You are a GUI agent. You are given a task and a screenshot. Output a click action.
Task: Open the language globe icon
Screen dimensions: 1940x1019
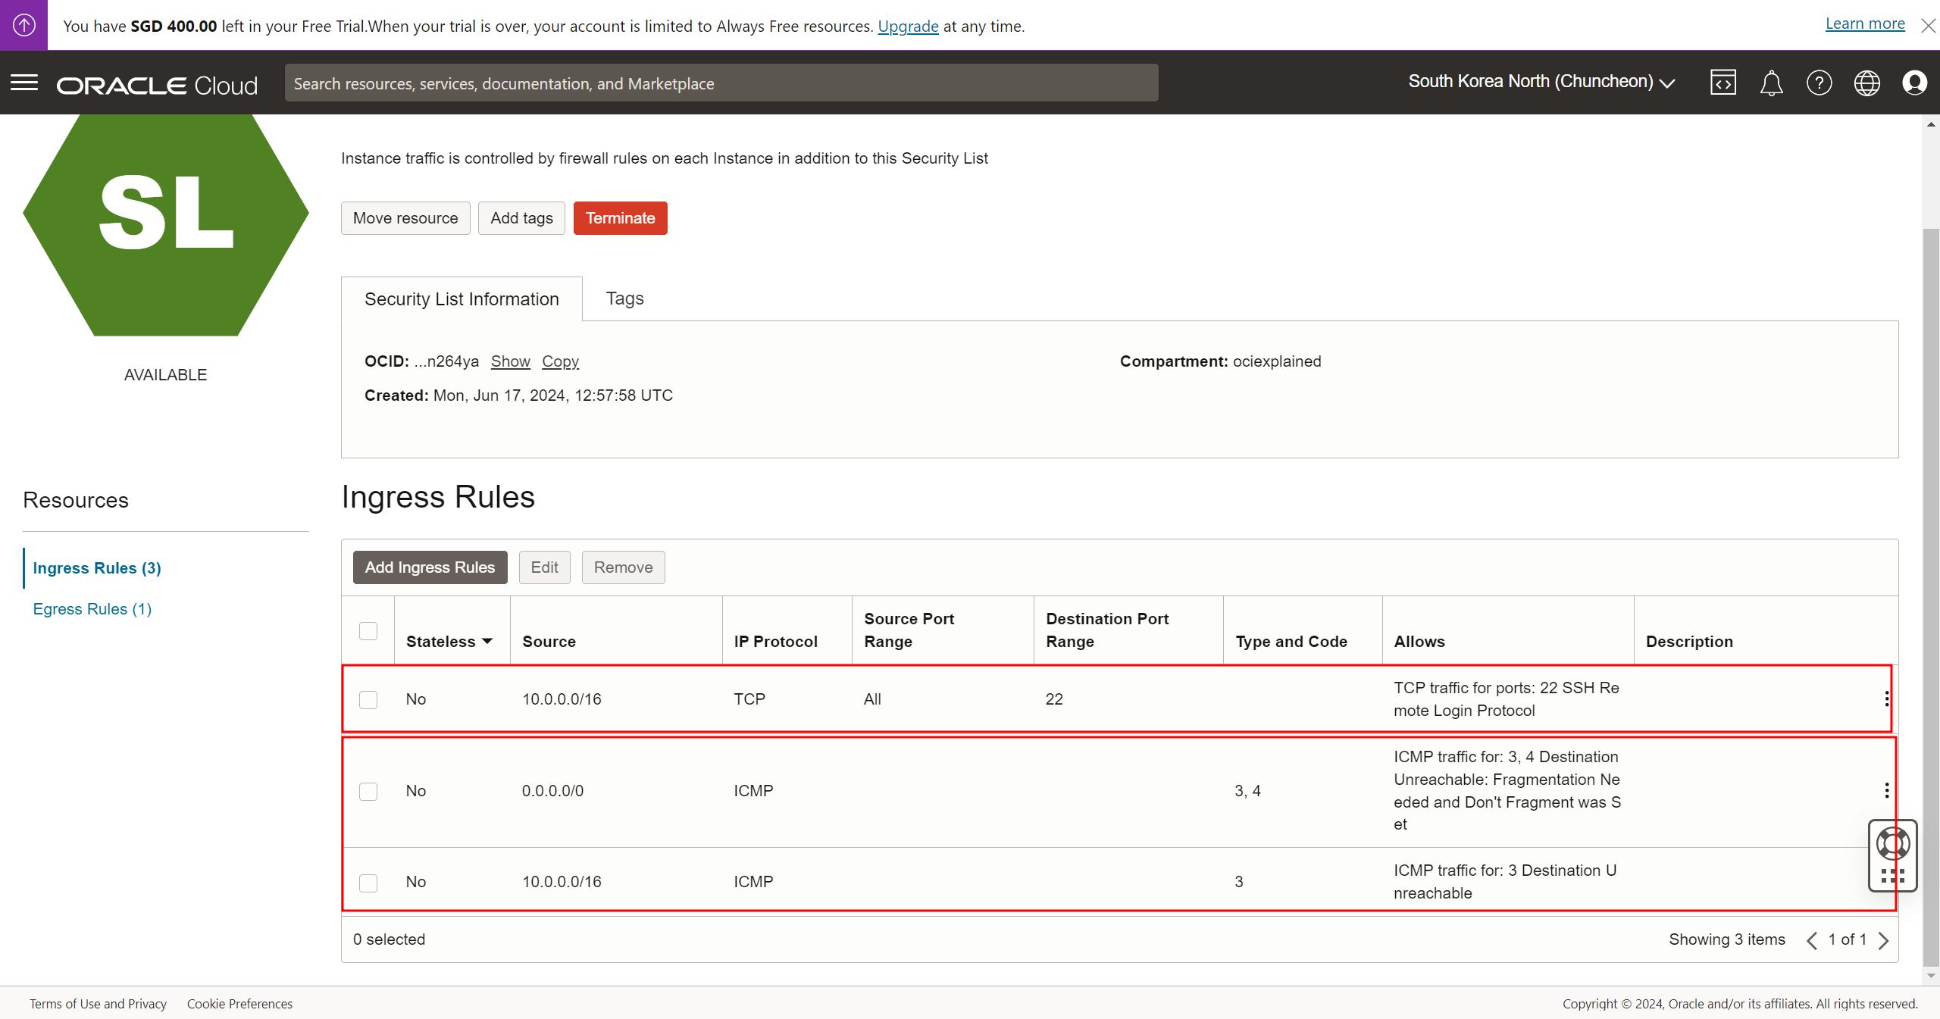[x=1866, y=83]
